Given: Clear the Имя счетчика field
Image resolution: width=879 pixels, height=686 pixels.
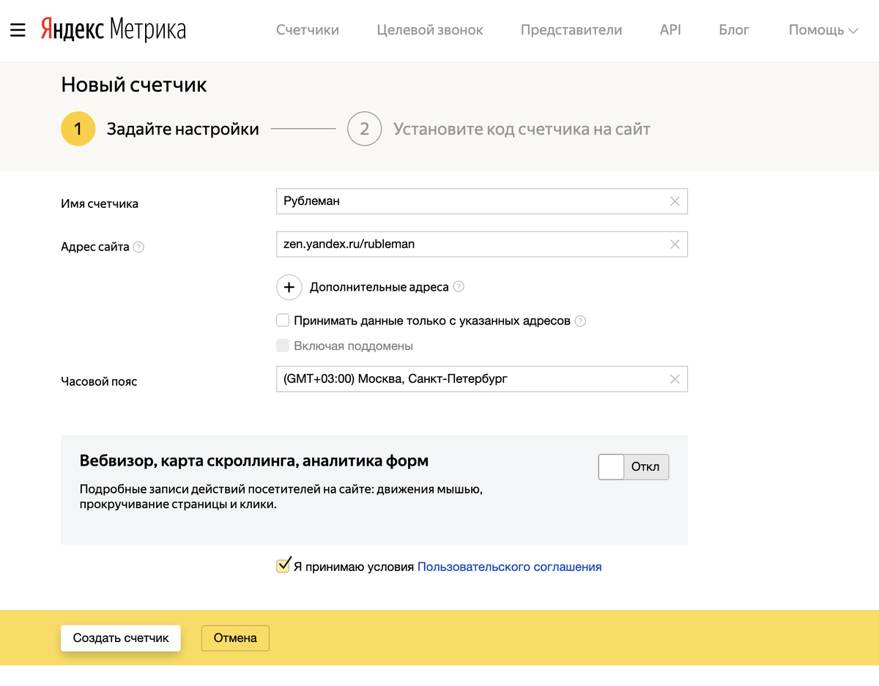Looking at the screenshot, I should pos(675,201).
